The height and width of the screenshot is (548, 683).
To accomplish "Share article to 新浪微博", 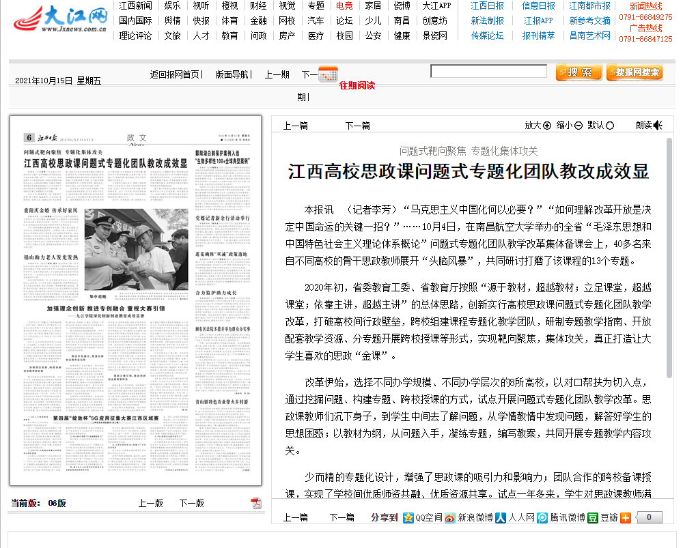I will pos(449,518).
